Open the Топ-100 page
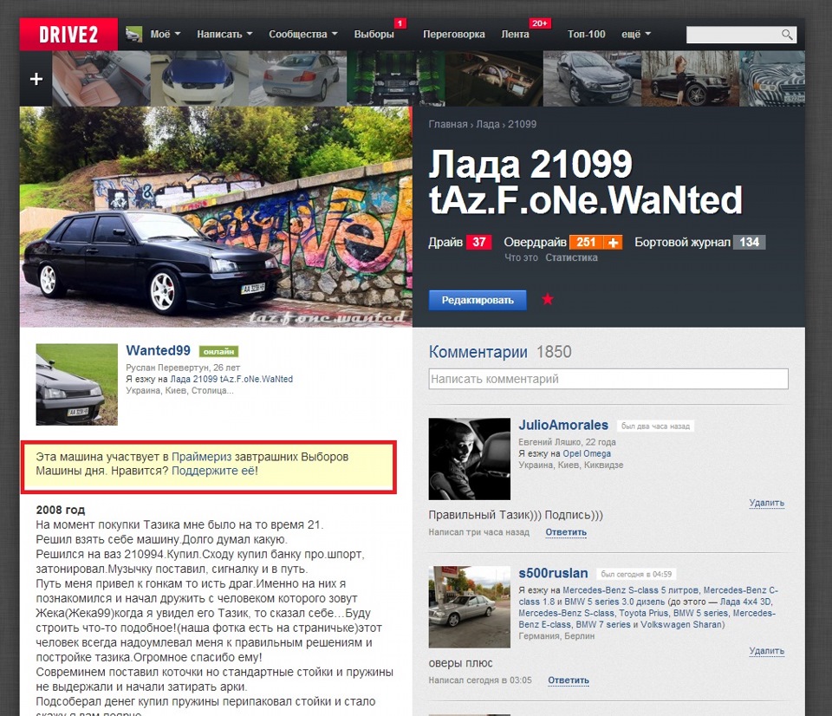Image resolution: width=832 pixels, height=716 pixels. pyautogui.click(x=586, y=34)
